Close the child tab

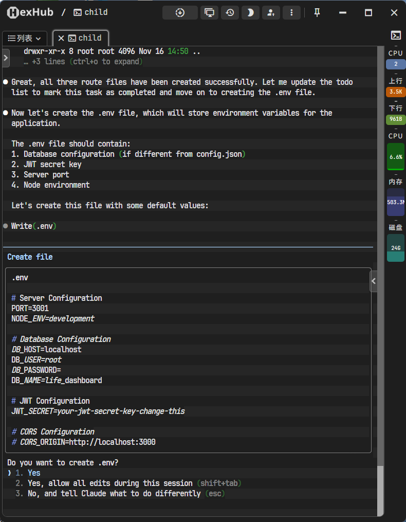(61, 38)
